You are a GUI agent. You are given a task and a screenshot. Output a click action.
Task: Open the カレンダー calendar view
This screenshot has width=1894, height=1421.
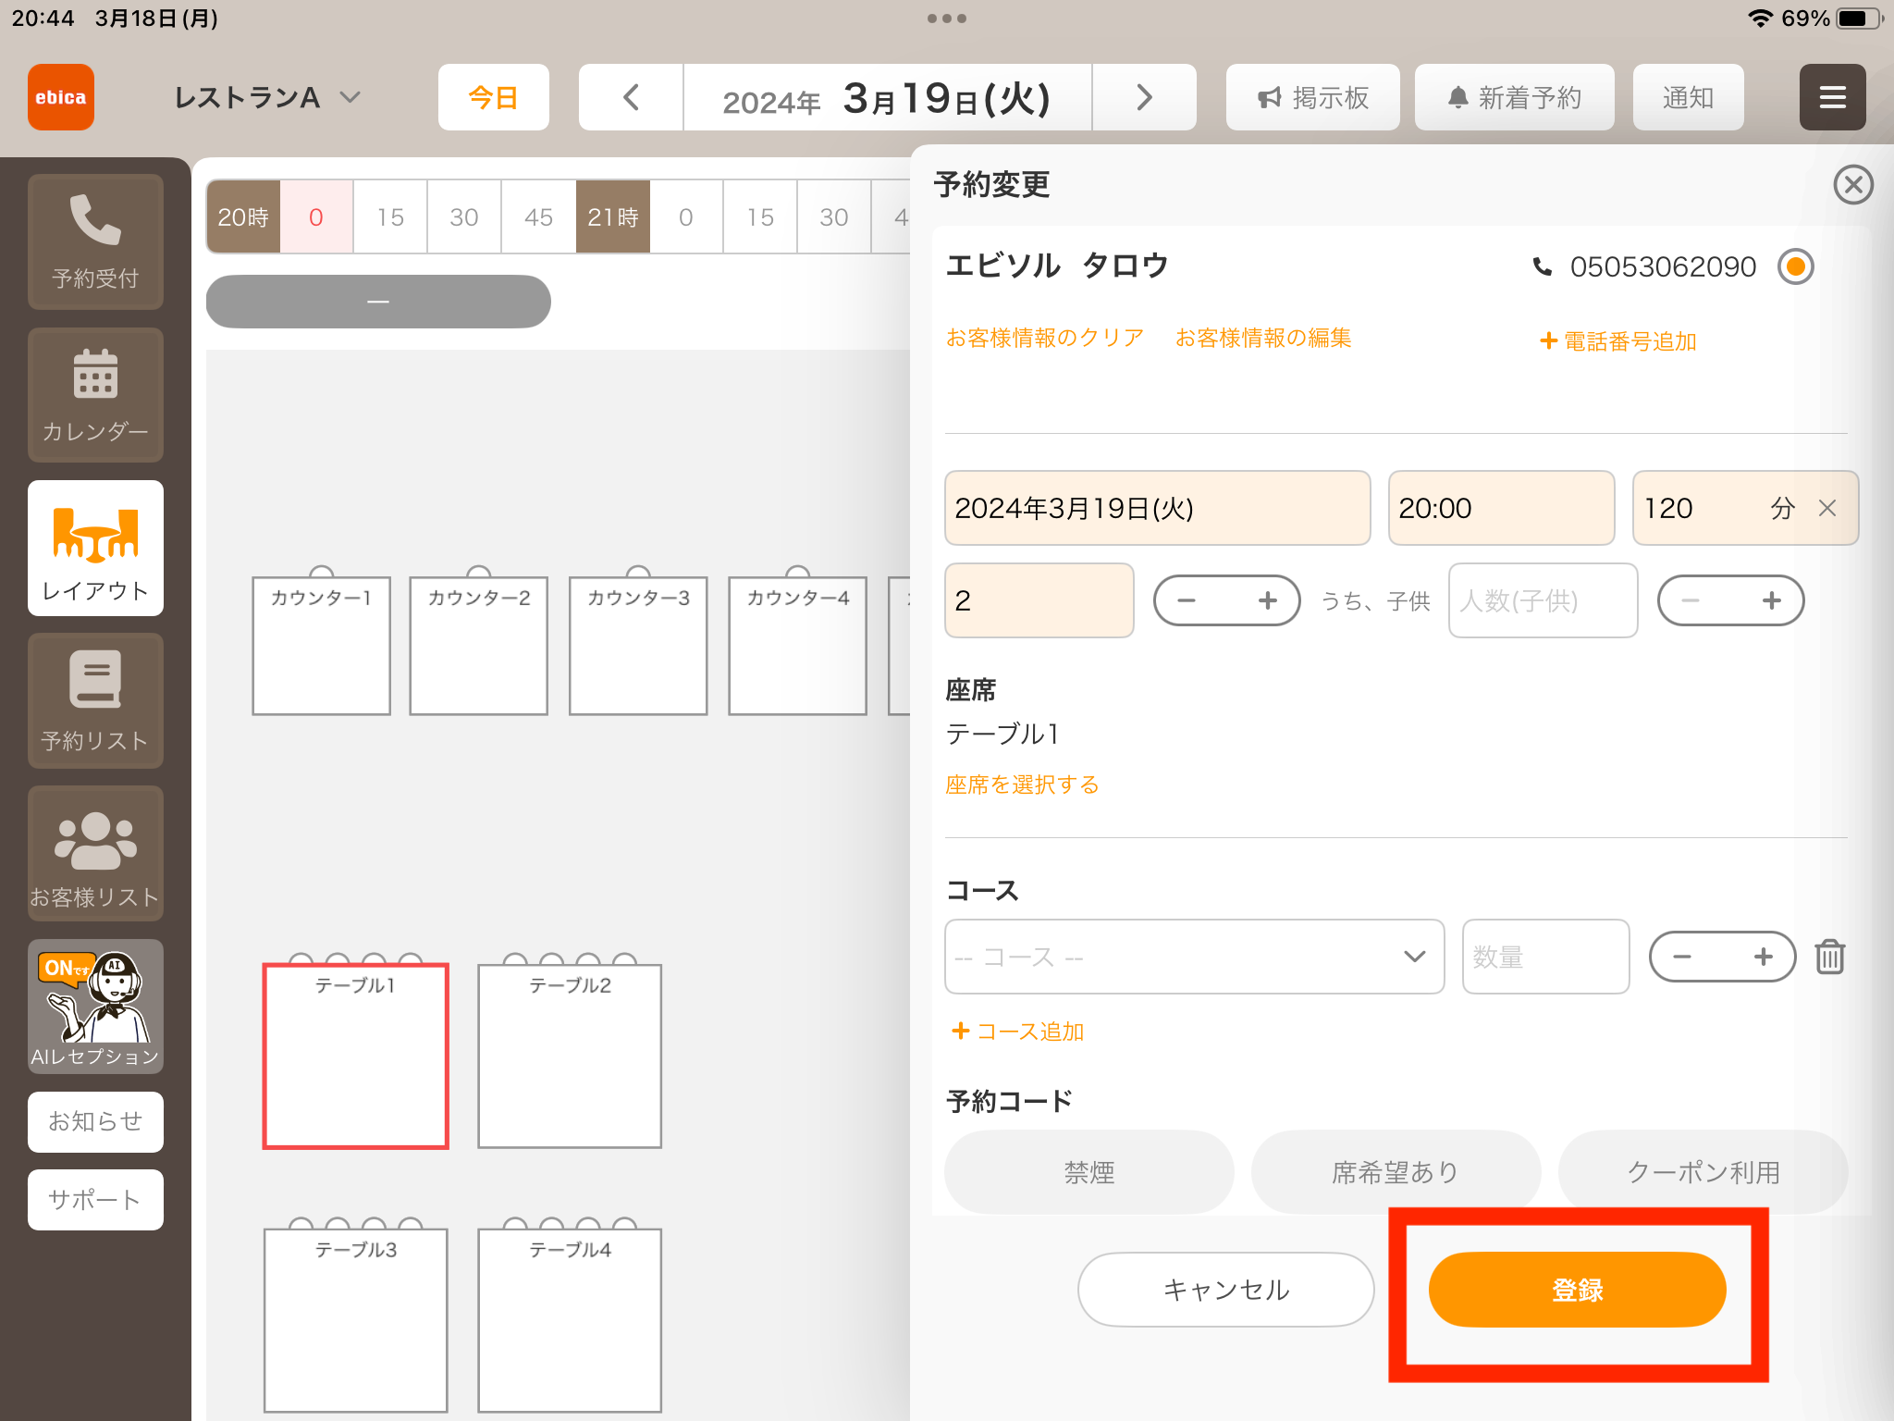(x=95, y=395)
